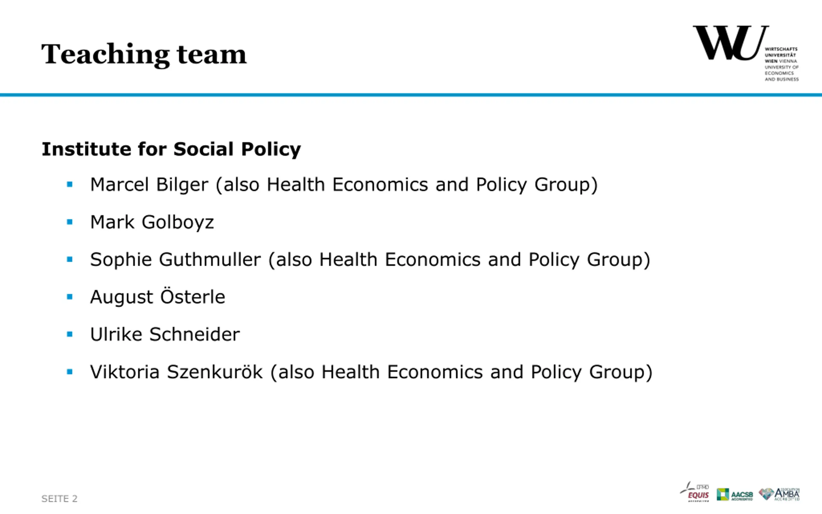Click the blue bullet beside Ulrike Schneider
Screen dimensions: 822x514
tap(70, 334)
